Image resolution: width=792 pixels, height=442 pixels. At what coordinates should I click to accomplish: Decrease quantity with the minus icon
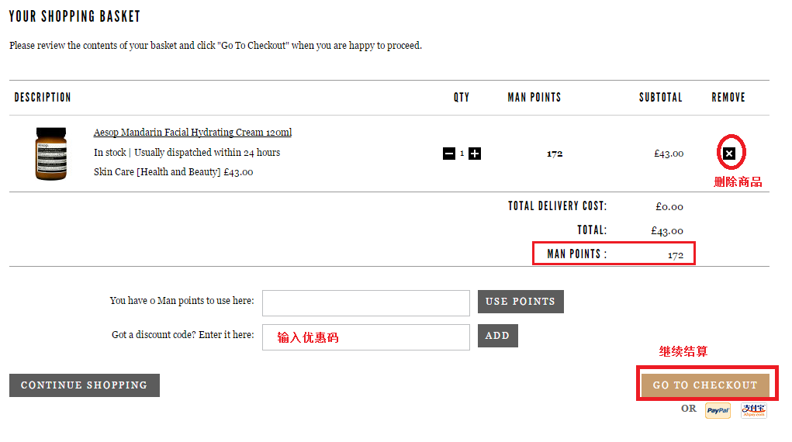click(x=449, y=154)
